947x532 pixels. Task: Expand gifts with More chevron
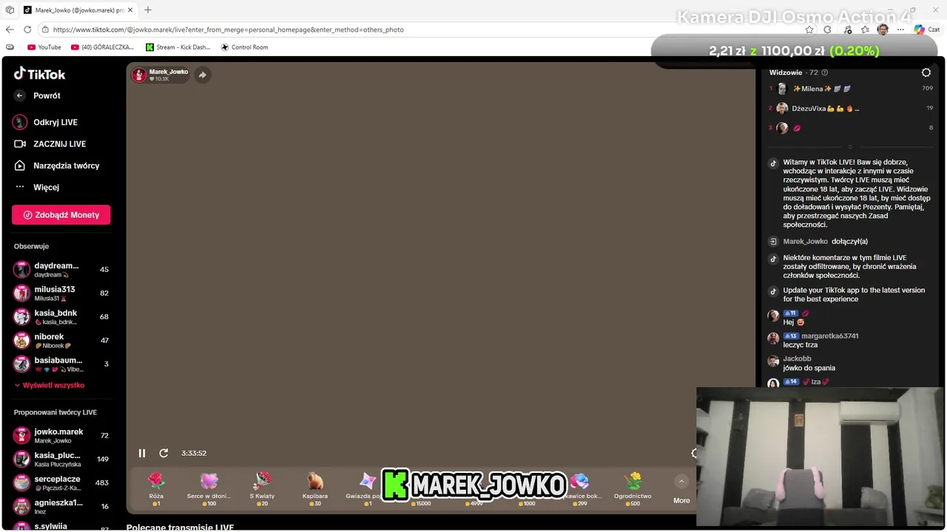pos(681,482)
